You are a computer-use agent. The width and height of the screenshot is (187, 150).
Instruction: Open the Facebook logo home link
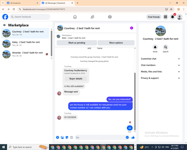tap(5, 17)
